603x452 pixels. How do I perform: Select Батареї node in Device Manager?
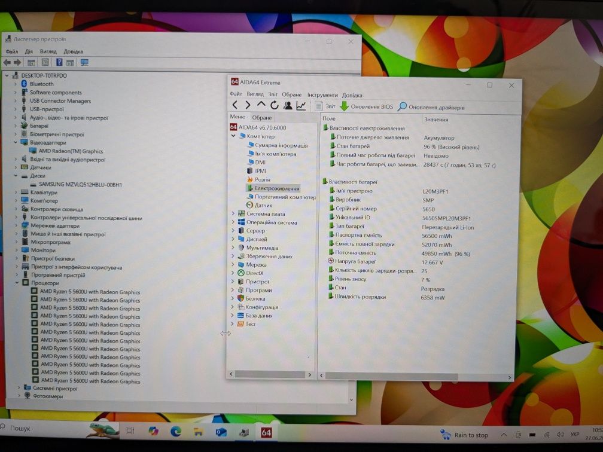[x=35, y=126]
